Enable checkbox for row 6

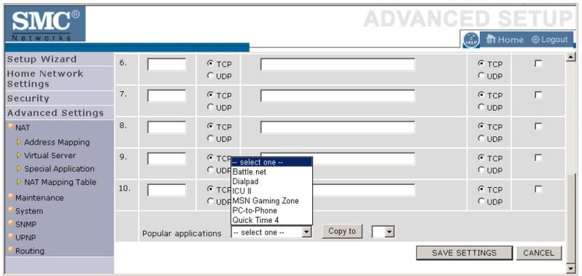(x=538, y=64)
